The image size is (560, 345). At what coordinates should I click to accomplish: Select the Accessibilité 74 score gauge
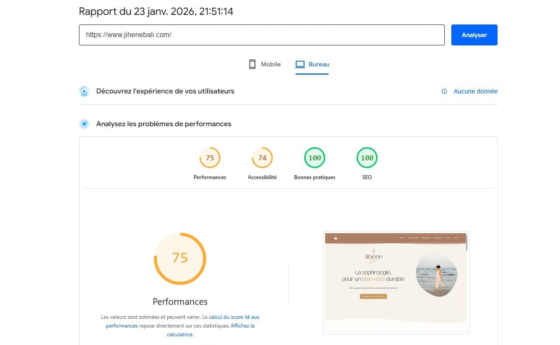pos(262,158)
